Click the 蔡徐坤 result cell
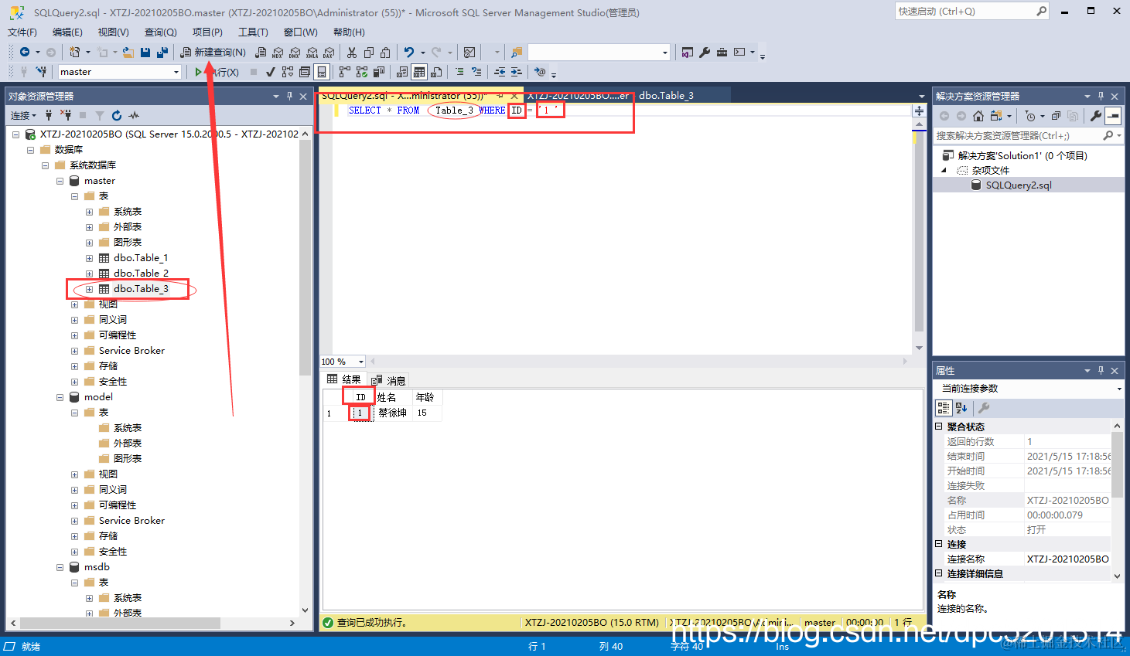 tap(394, 413)
